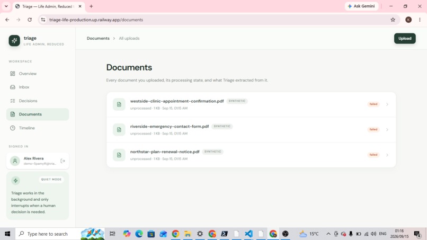Close the Triage browser tab
The image size is (427, 240).
click(80, 6)
